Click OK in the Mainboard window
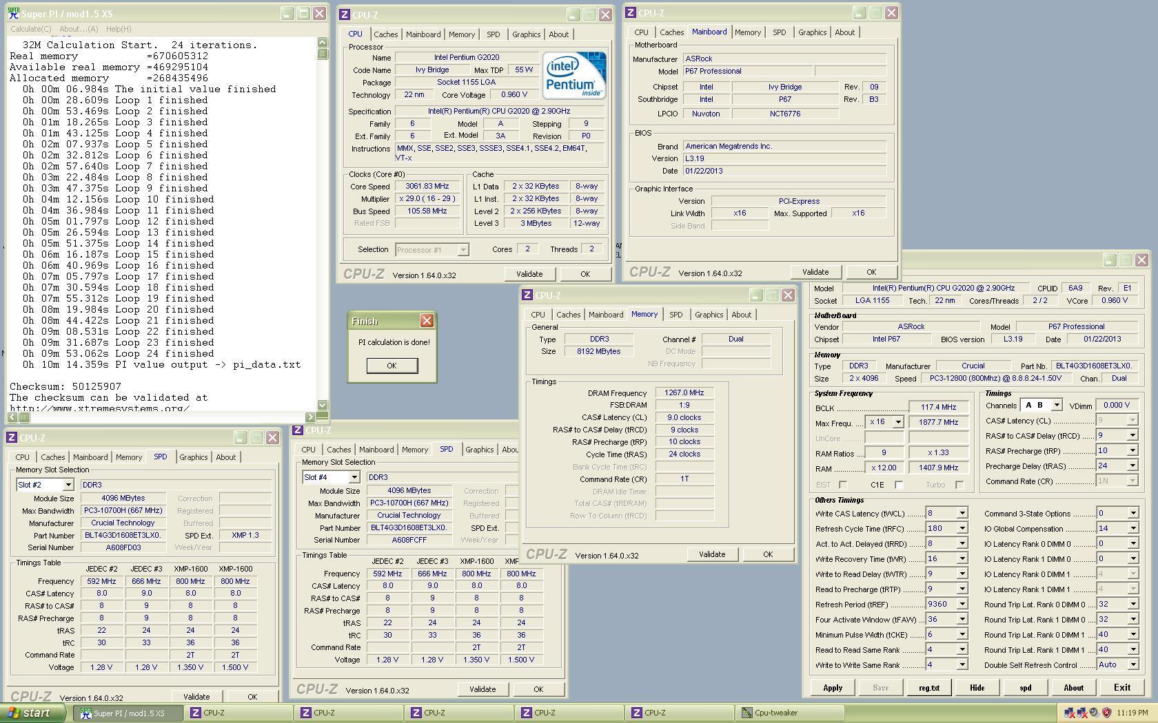Image resolution: width=1158 pixels, height=723 pixels. [871, 272]
